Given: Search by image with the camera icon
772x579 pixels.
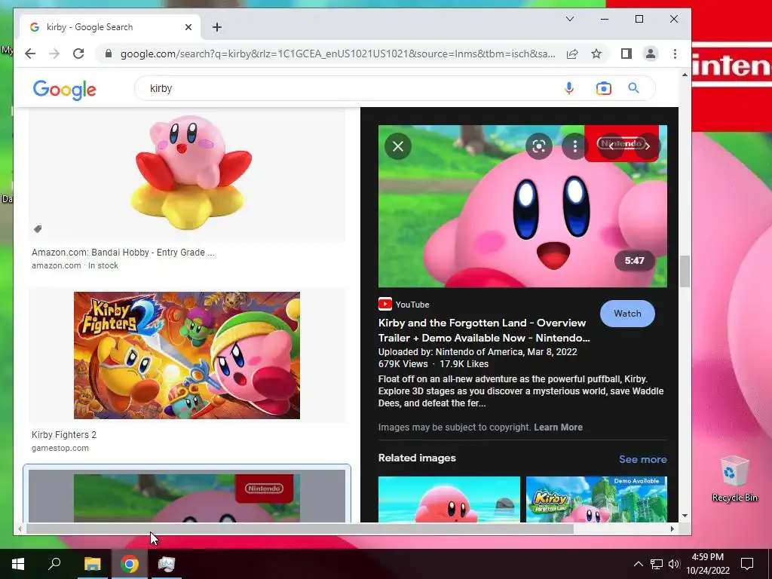Looking at the screenshot, I should [603, 89].
